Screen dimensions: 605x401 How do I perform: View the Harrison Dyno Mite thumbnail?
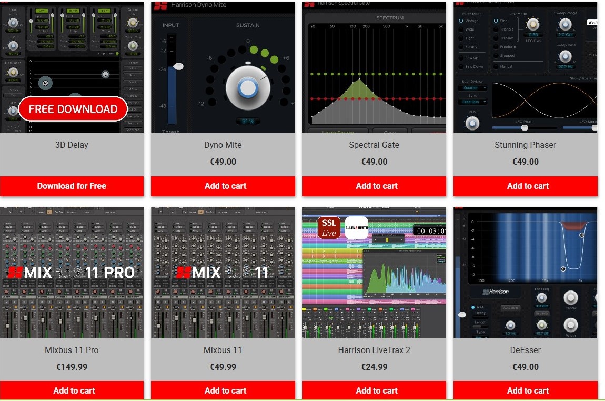pyautogui.click(x=223, y=67)
